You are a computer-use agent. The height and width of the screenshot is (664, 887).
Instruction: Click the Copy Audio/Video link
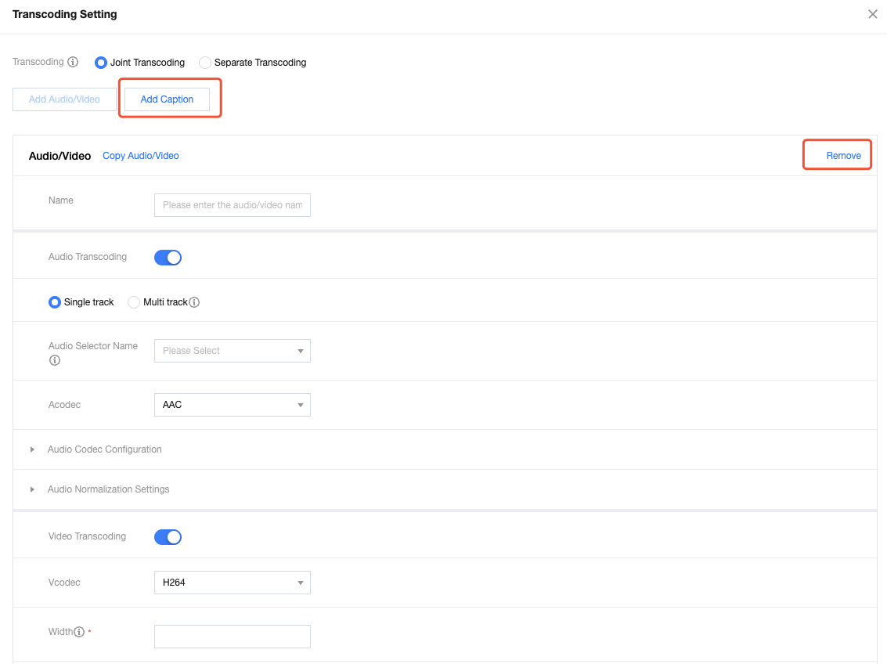[x=141, y=156]
